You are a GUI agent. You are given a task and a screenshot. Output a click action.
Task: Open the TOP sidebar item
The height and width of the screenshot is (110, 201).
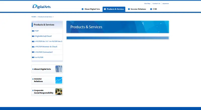tap(37, 31)
